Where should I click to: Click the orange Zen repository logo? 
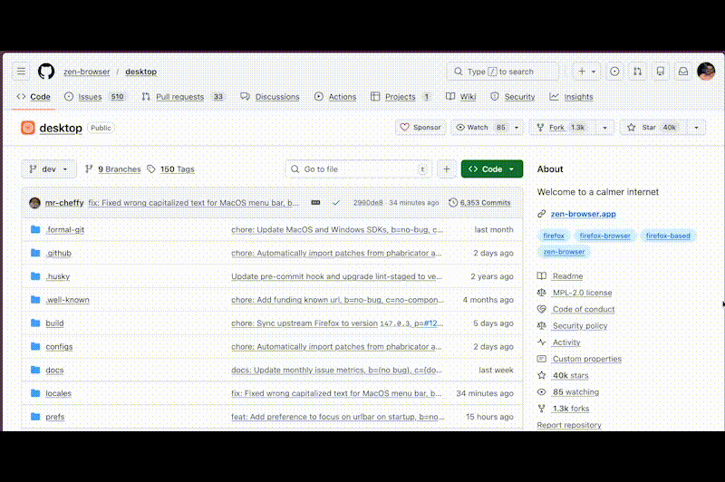tap(28, 128)
